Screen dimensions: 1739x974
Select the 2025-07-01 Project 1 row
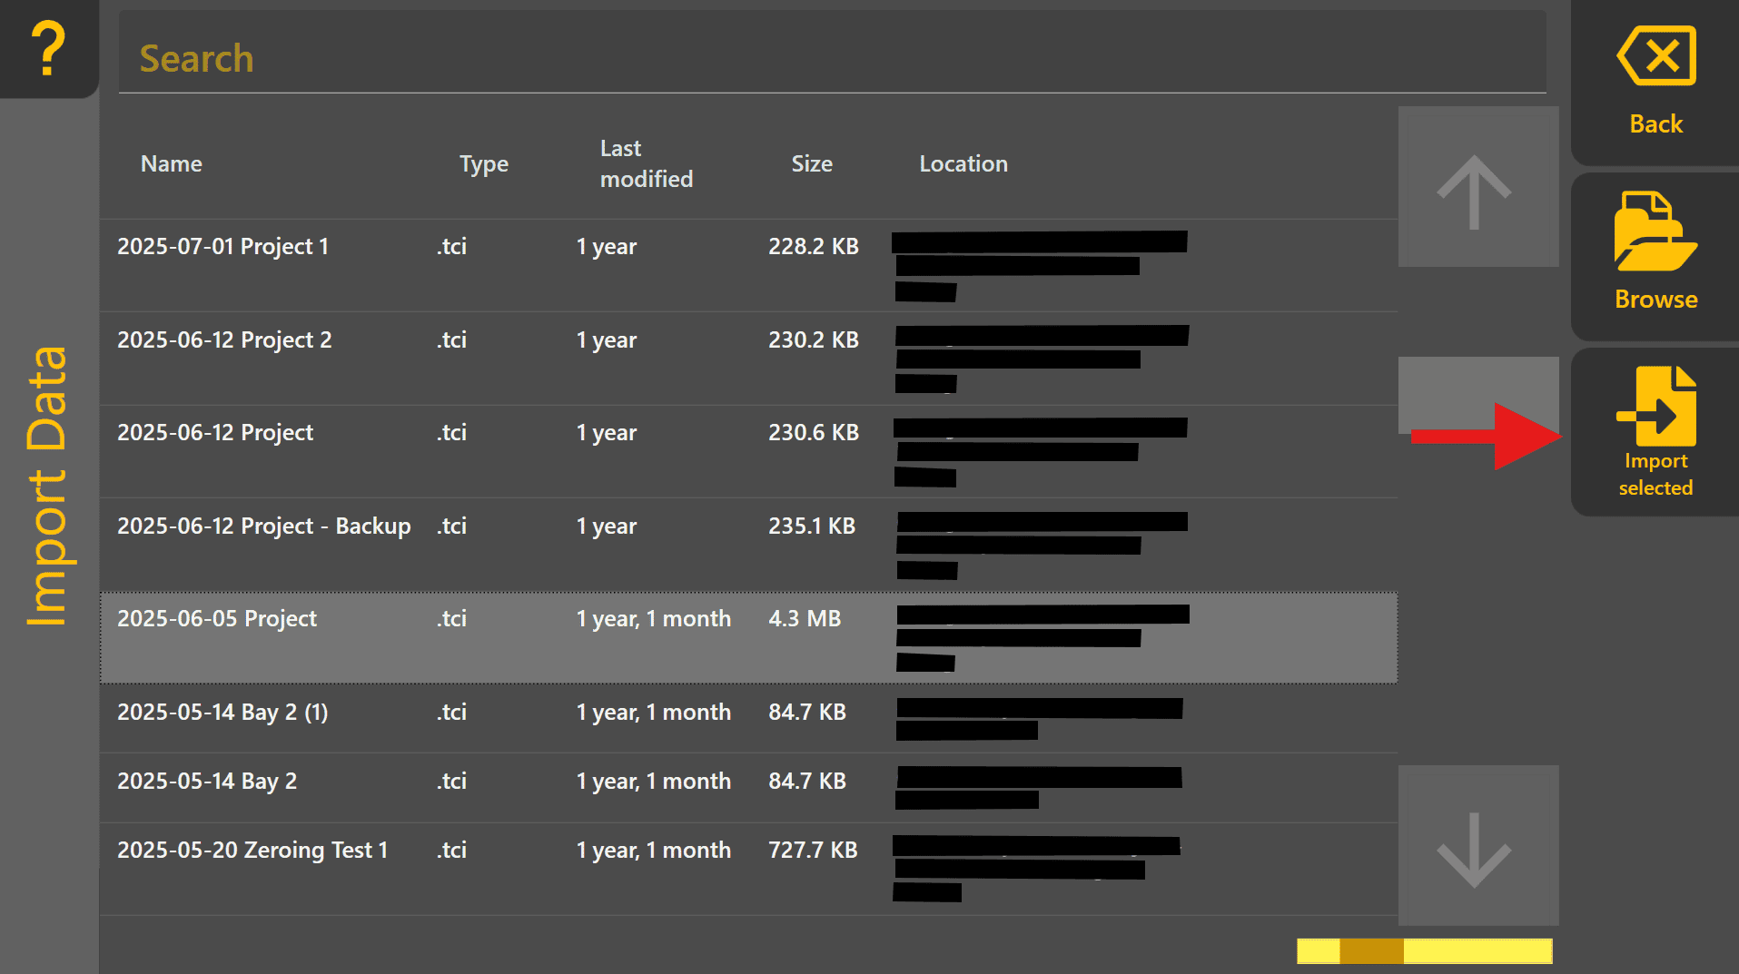click(748, 265)
